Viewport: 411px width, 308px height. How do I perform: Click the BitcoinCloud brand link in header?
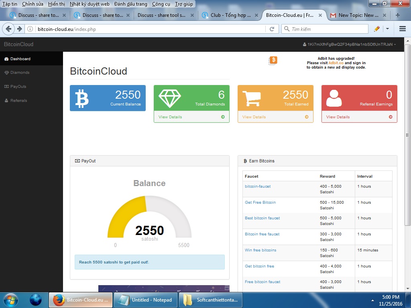(x=18, y=44)
